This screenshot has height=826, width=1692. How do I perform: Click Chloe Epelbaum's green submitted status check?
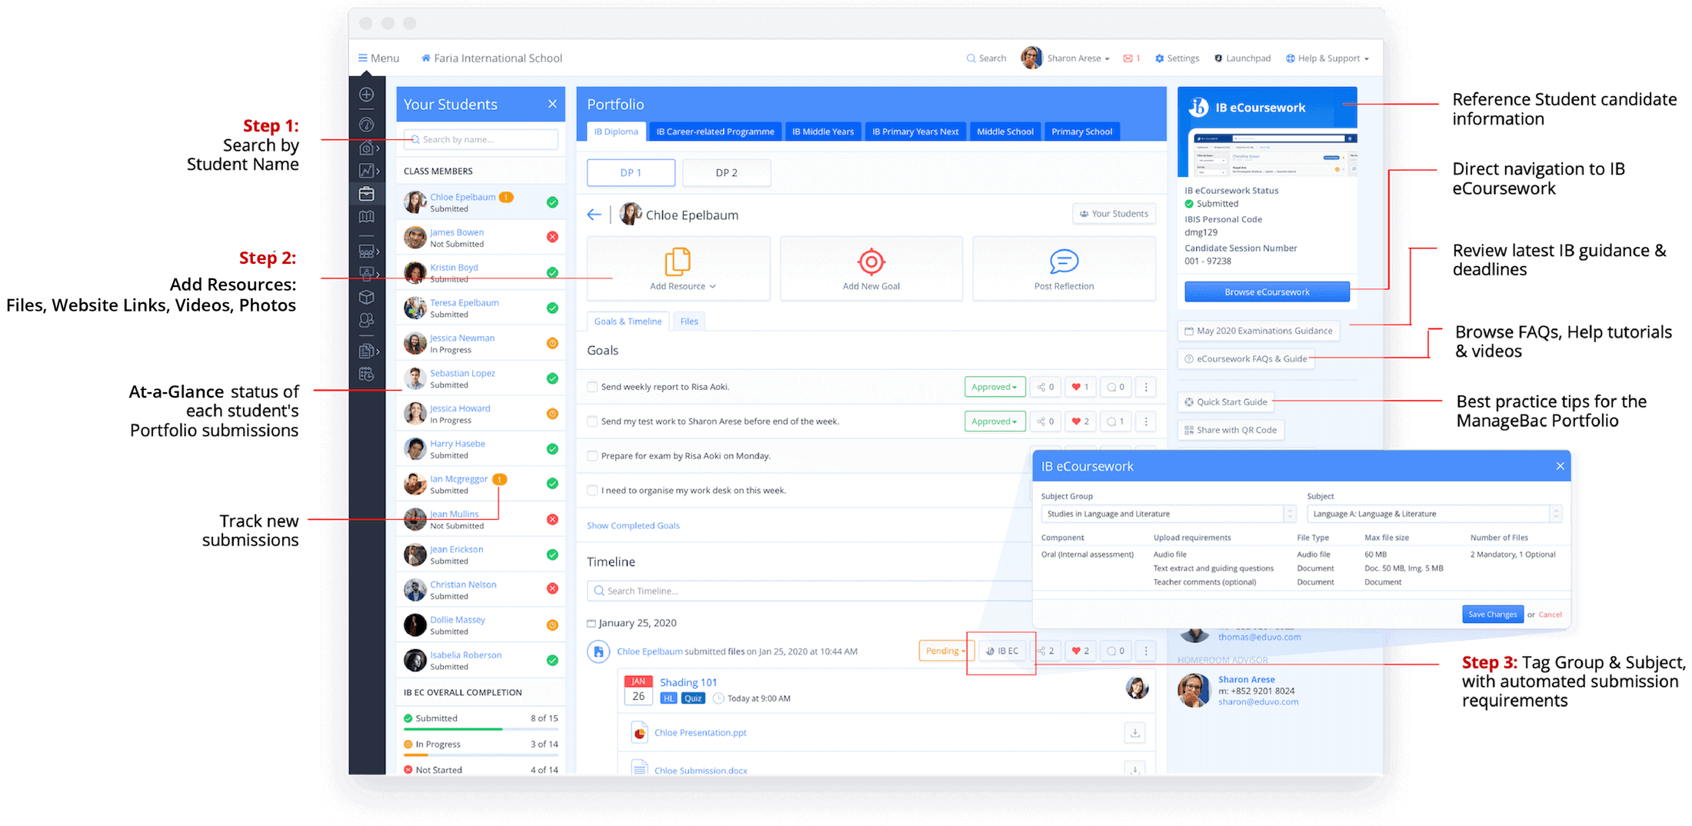[552, 202]
